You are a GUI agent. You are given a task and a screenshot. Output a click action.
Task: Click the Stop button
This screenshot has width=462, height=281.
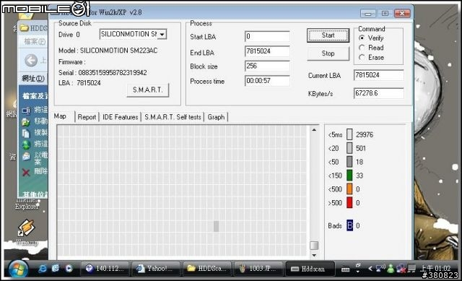point(328,53)
